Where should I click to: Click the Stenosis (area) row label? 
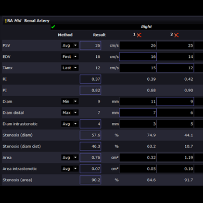[x=18, y=180]
